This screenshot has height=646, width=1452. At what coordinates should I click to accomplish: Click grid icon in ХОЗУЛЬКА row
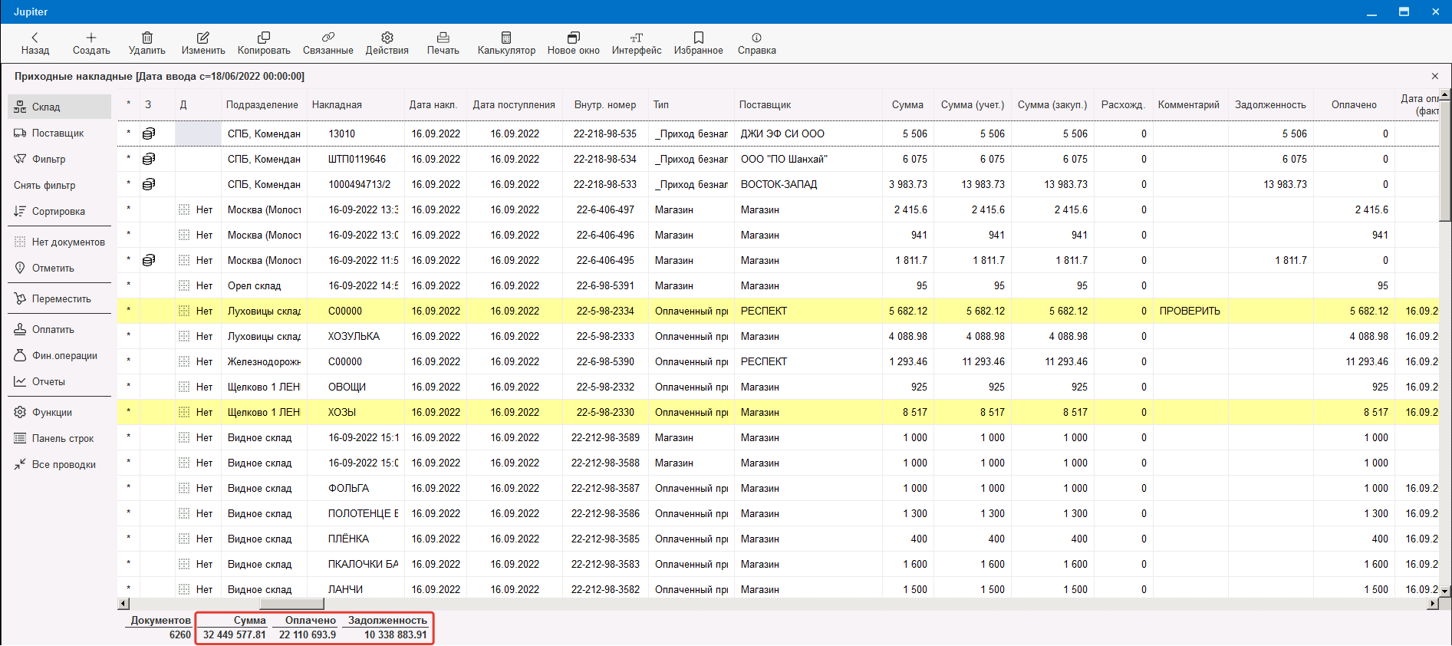click(x=184, y=336)
